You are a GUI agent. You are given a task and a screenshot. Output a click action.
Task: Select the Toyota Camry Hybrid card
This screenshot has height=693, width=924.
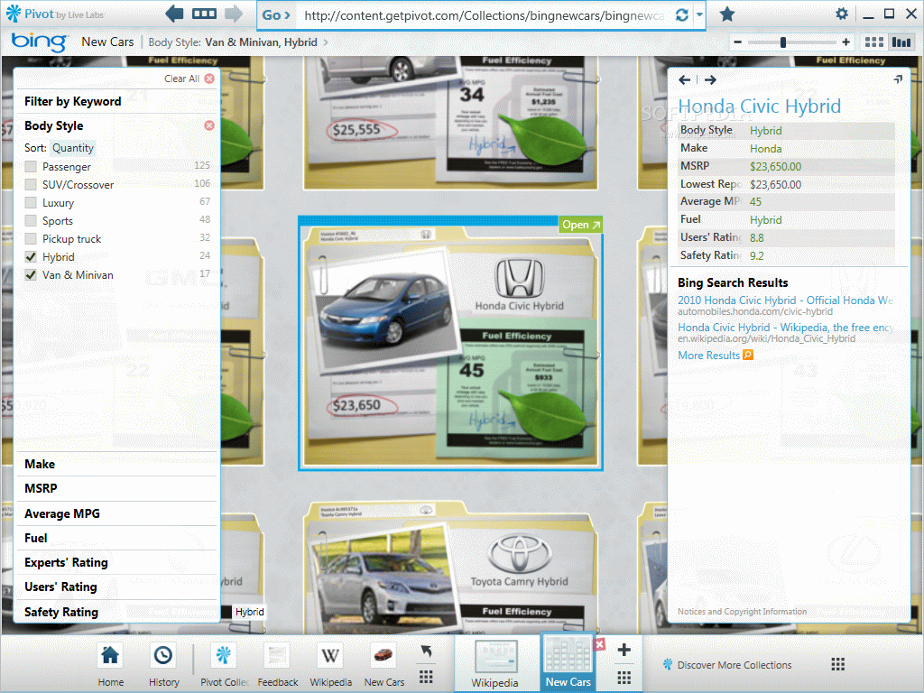coord(451,568)
